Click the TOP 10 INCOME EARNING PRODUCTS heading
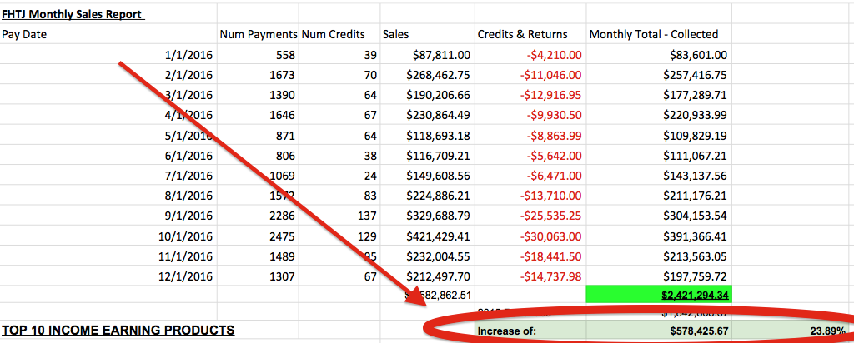 point(118,331)
